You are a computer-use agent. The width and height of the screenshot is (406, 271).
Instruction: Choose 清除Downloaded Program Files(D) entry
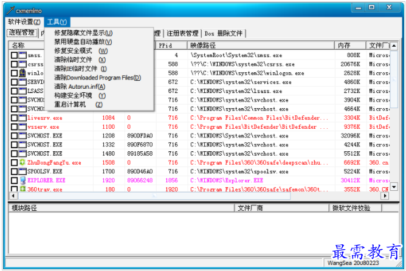tap(97, 78)
